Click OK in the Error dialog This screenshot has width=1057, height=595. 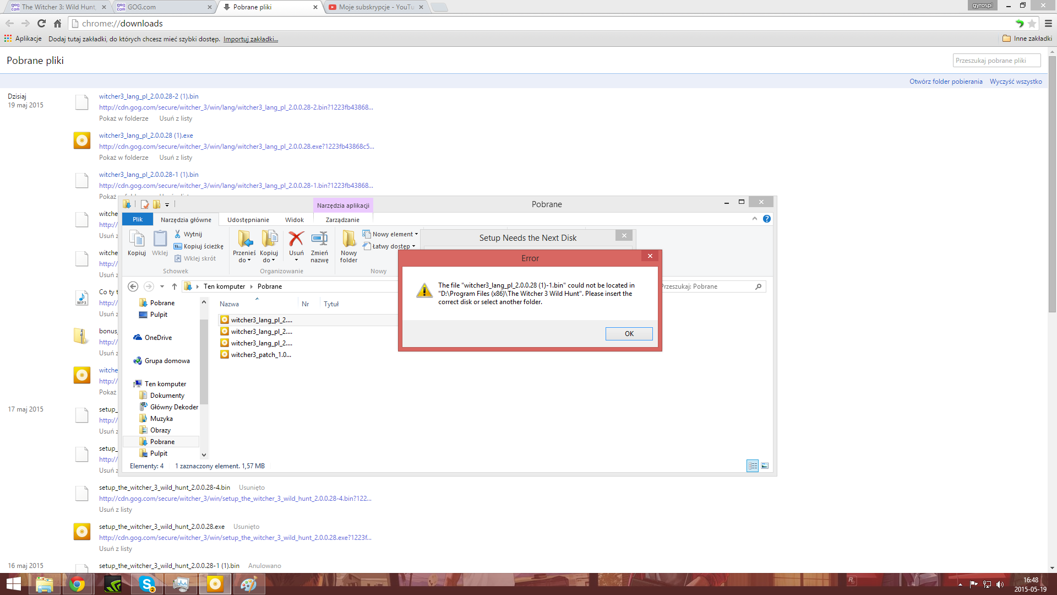pyautogui.click(x=629, y=334)
